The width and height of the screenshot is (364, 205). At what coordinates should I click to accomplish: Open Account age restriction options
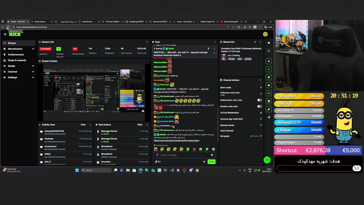(x=261, y=119)
